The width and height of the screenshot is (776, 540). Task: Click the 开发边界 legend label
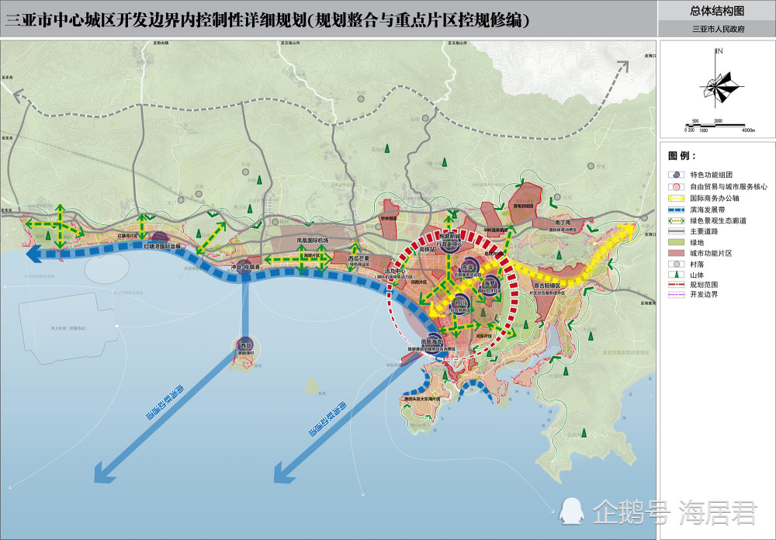pos(704,295)
